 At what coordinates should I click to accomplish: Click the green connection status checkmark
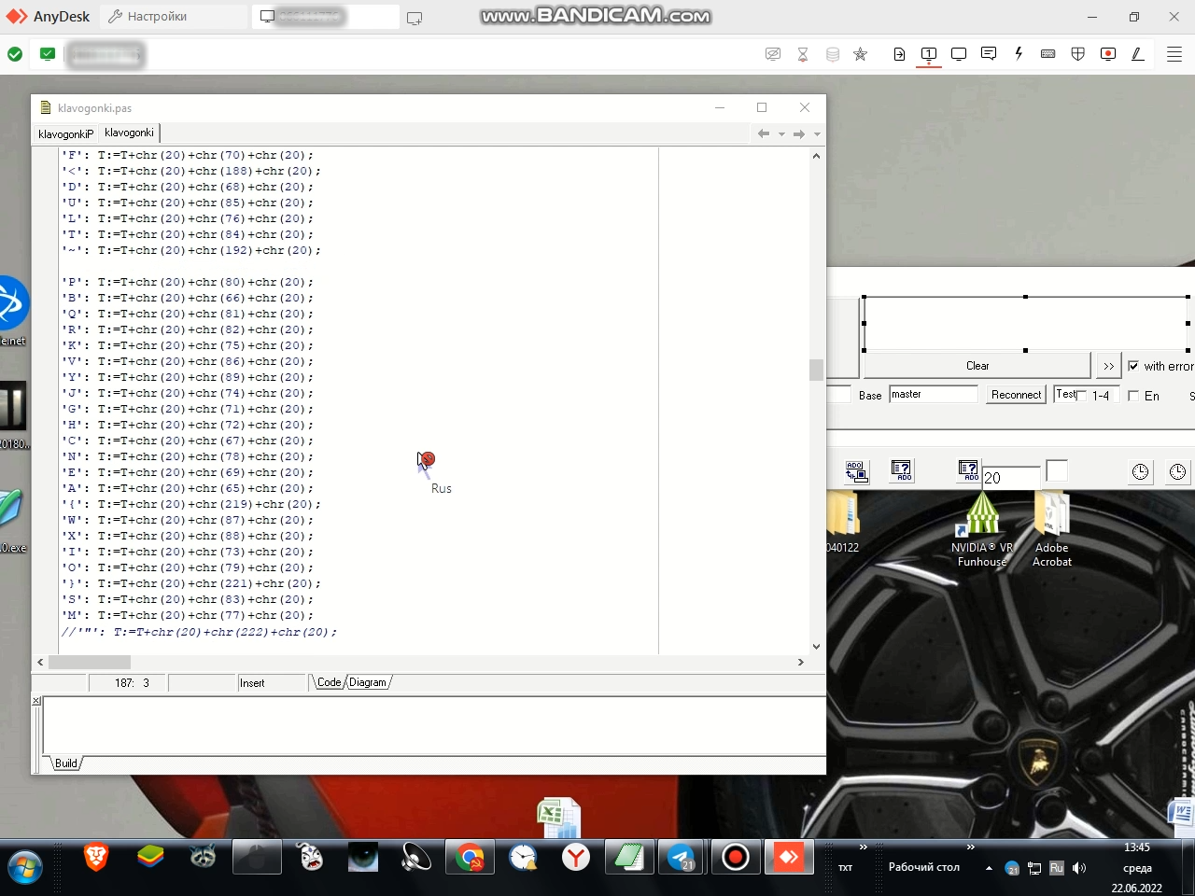(15, 54)
